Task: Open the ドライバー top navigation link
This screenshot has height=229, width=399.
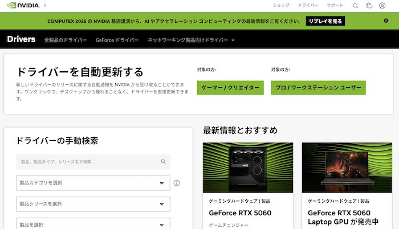Action: [308, 5]
